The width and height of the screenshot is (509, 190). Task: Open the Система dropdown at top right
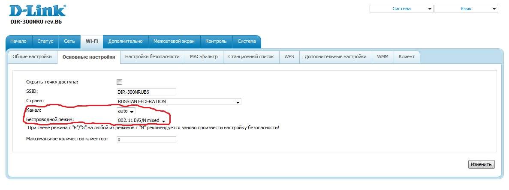coord(401,9)
